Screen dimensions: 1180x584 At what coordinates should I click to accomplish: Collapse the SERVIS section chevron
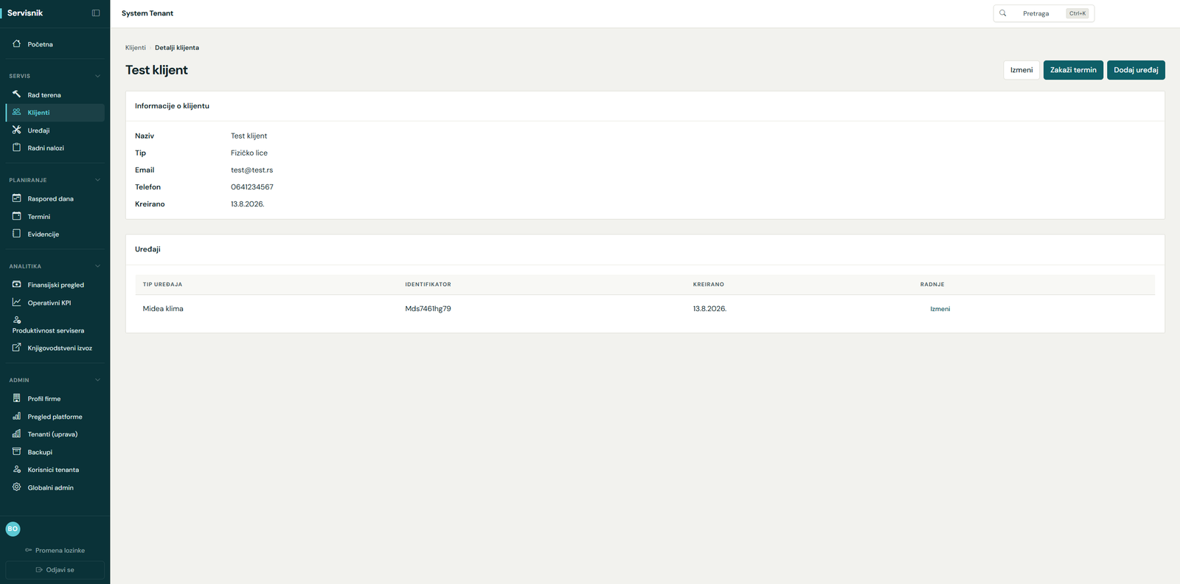pyautogui.click(x=97, y=76)
